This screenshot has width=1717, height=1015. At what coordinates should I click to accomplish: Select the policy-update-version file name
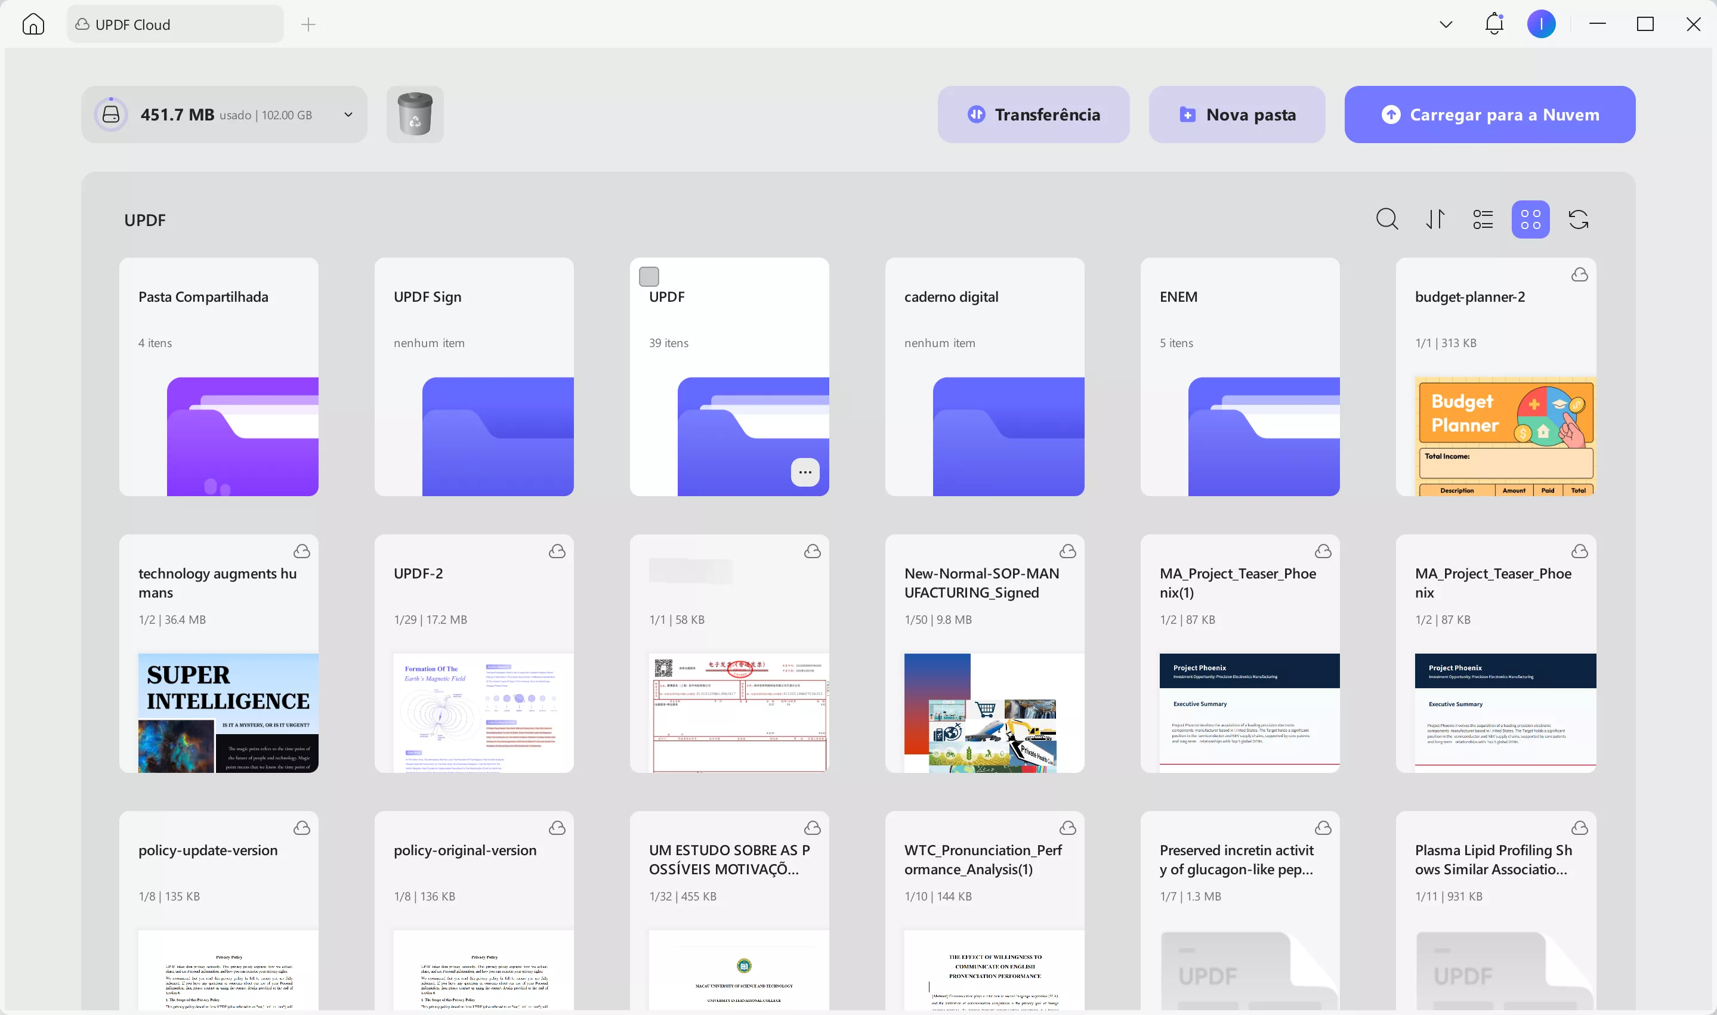click(208, 850)
